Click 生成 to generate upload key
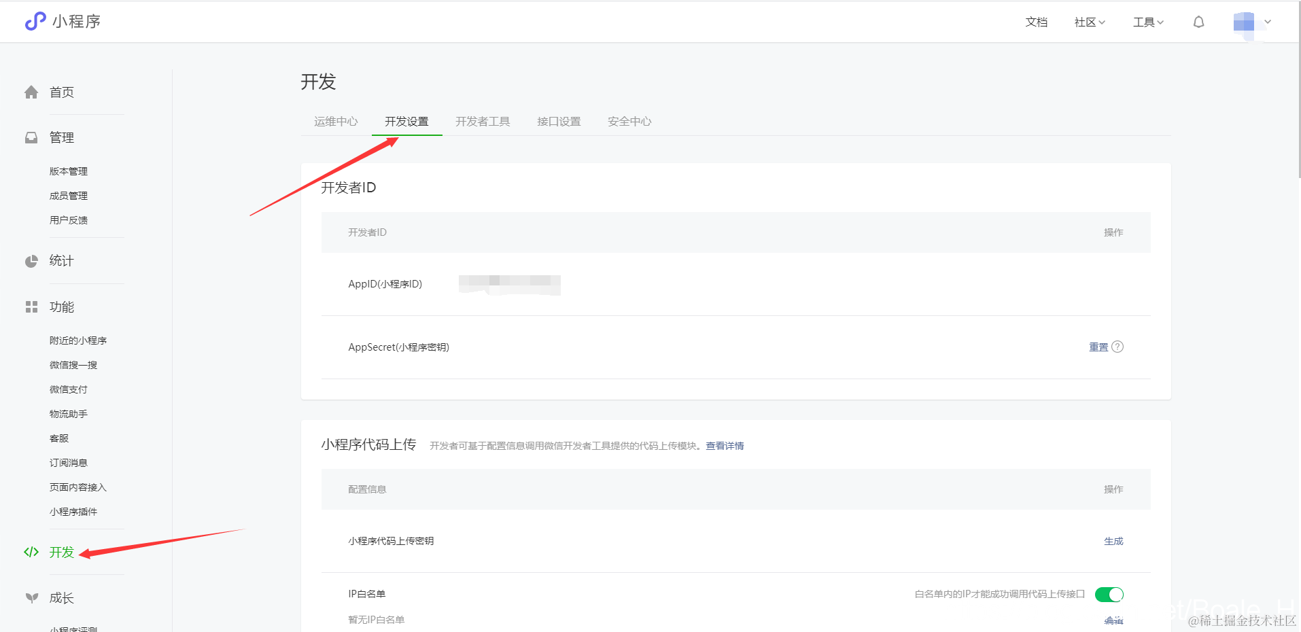 click(1113, 541)
